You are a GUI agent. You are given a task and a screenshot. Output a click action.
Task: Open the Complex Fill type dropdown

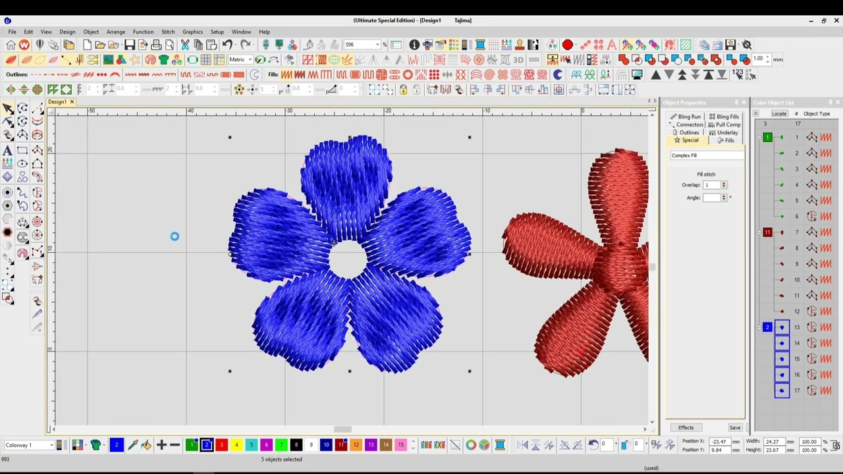[x=707, y=155]
